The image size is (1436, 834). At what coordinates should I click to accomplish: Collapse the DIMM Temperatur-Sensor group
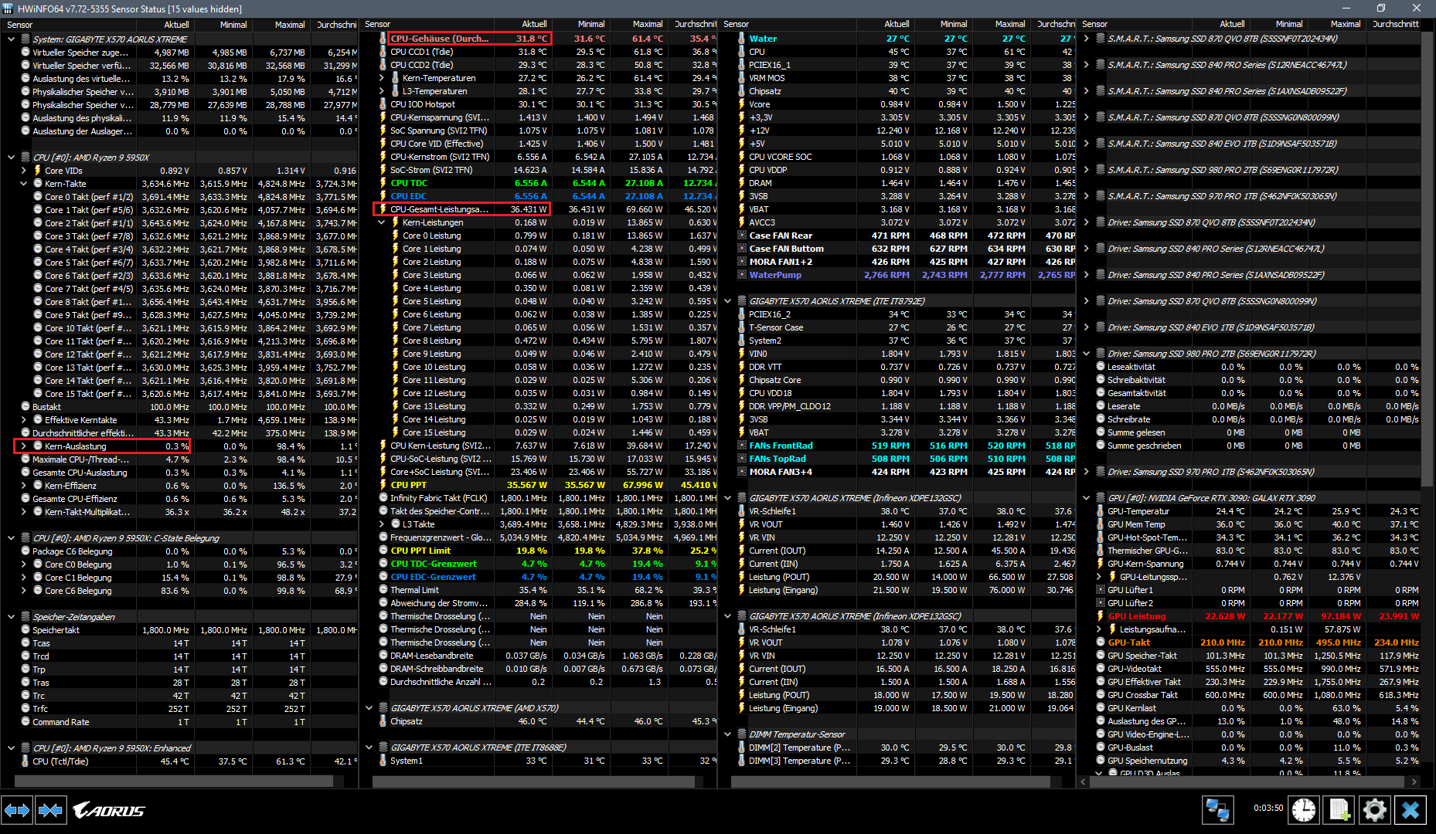[727, 734]
